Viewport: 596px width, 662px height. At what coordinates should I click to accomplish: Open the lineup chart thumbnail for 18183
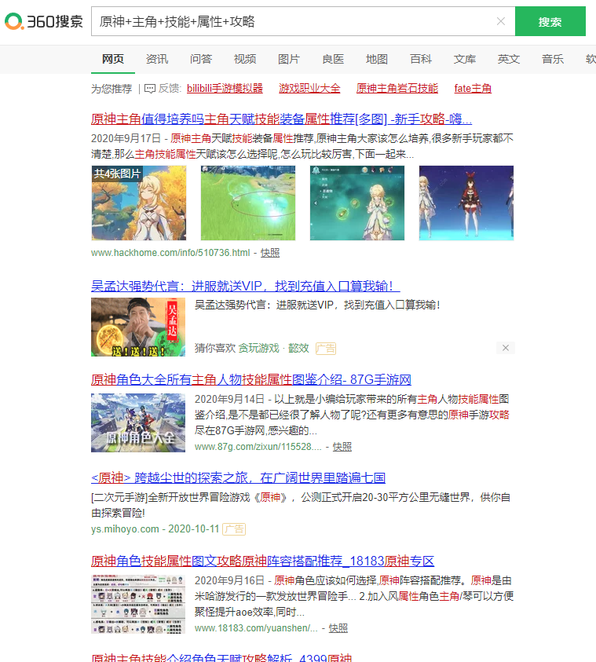(138, 604)
